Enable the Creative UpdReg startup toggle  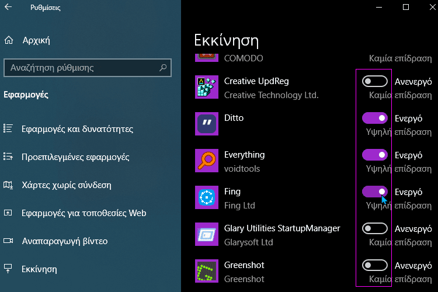pos(374,81)
